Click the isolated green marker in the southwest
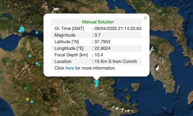193x116 pixels. point(26,88)
